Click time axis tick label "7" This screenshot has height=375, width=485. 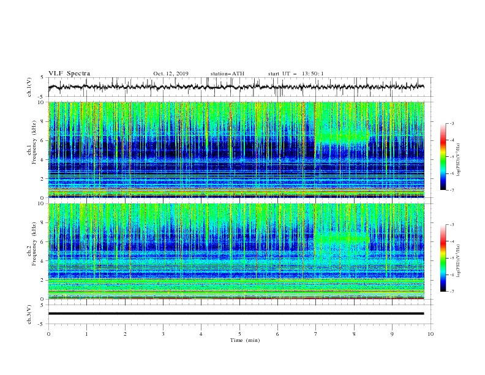point(316,334)
